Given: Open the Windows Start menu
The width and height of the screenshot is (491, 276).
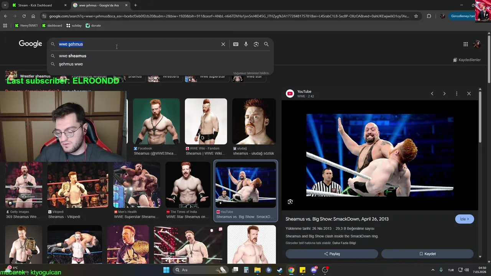Looking at the screenshot, I should [x=166, y=270].
